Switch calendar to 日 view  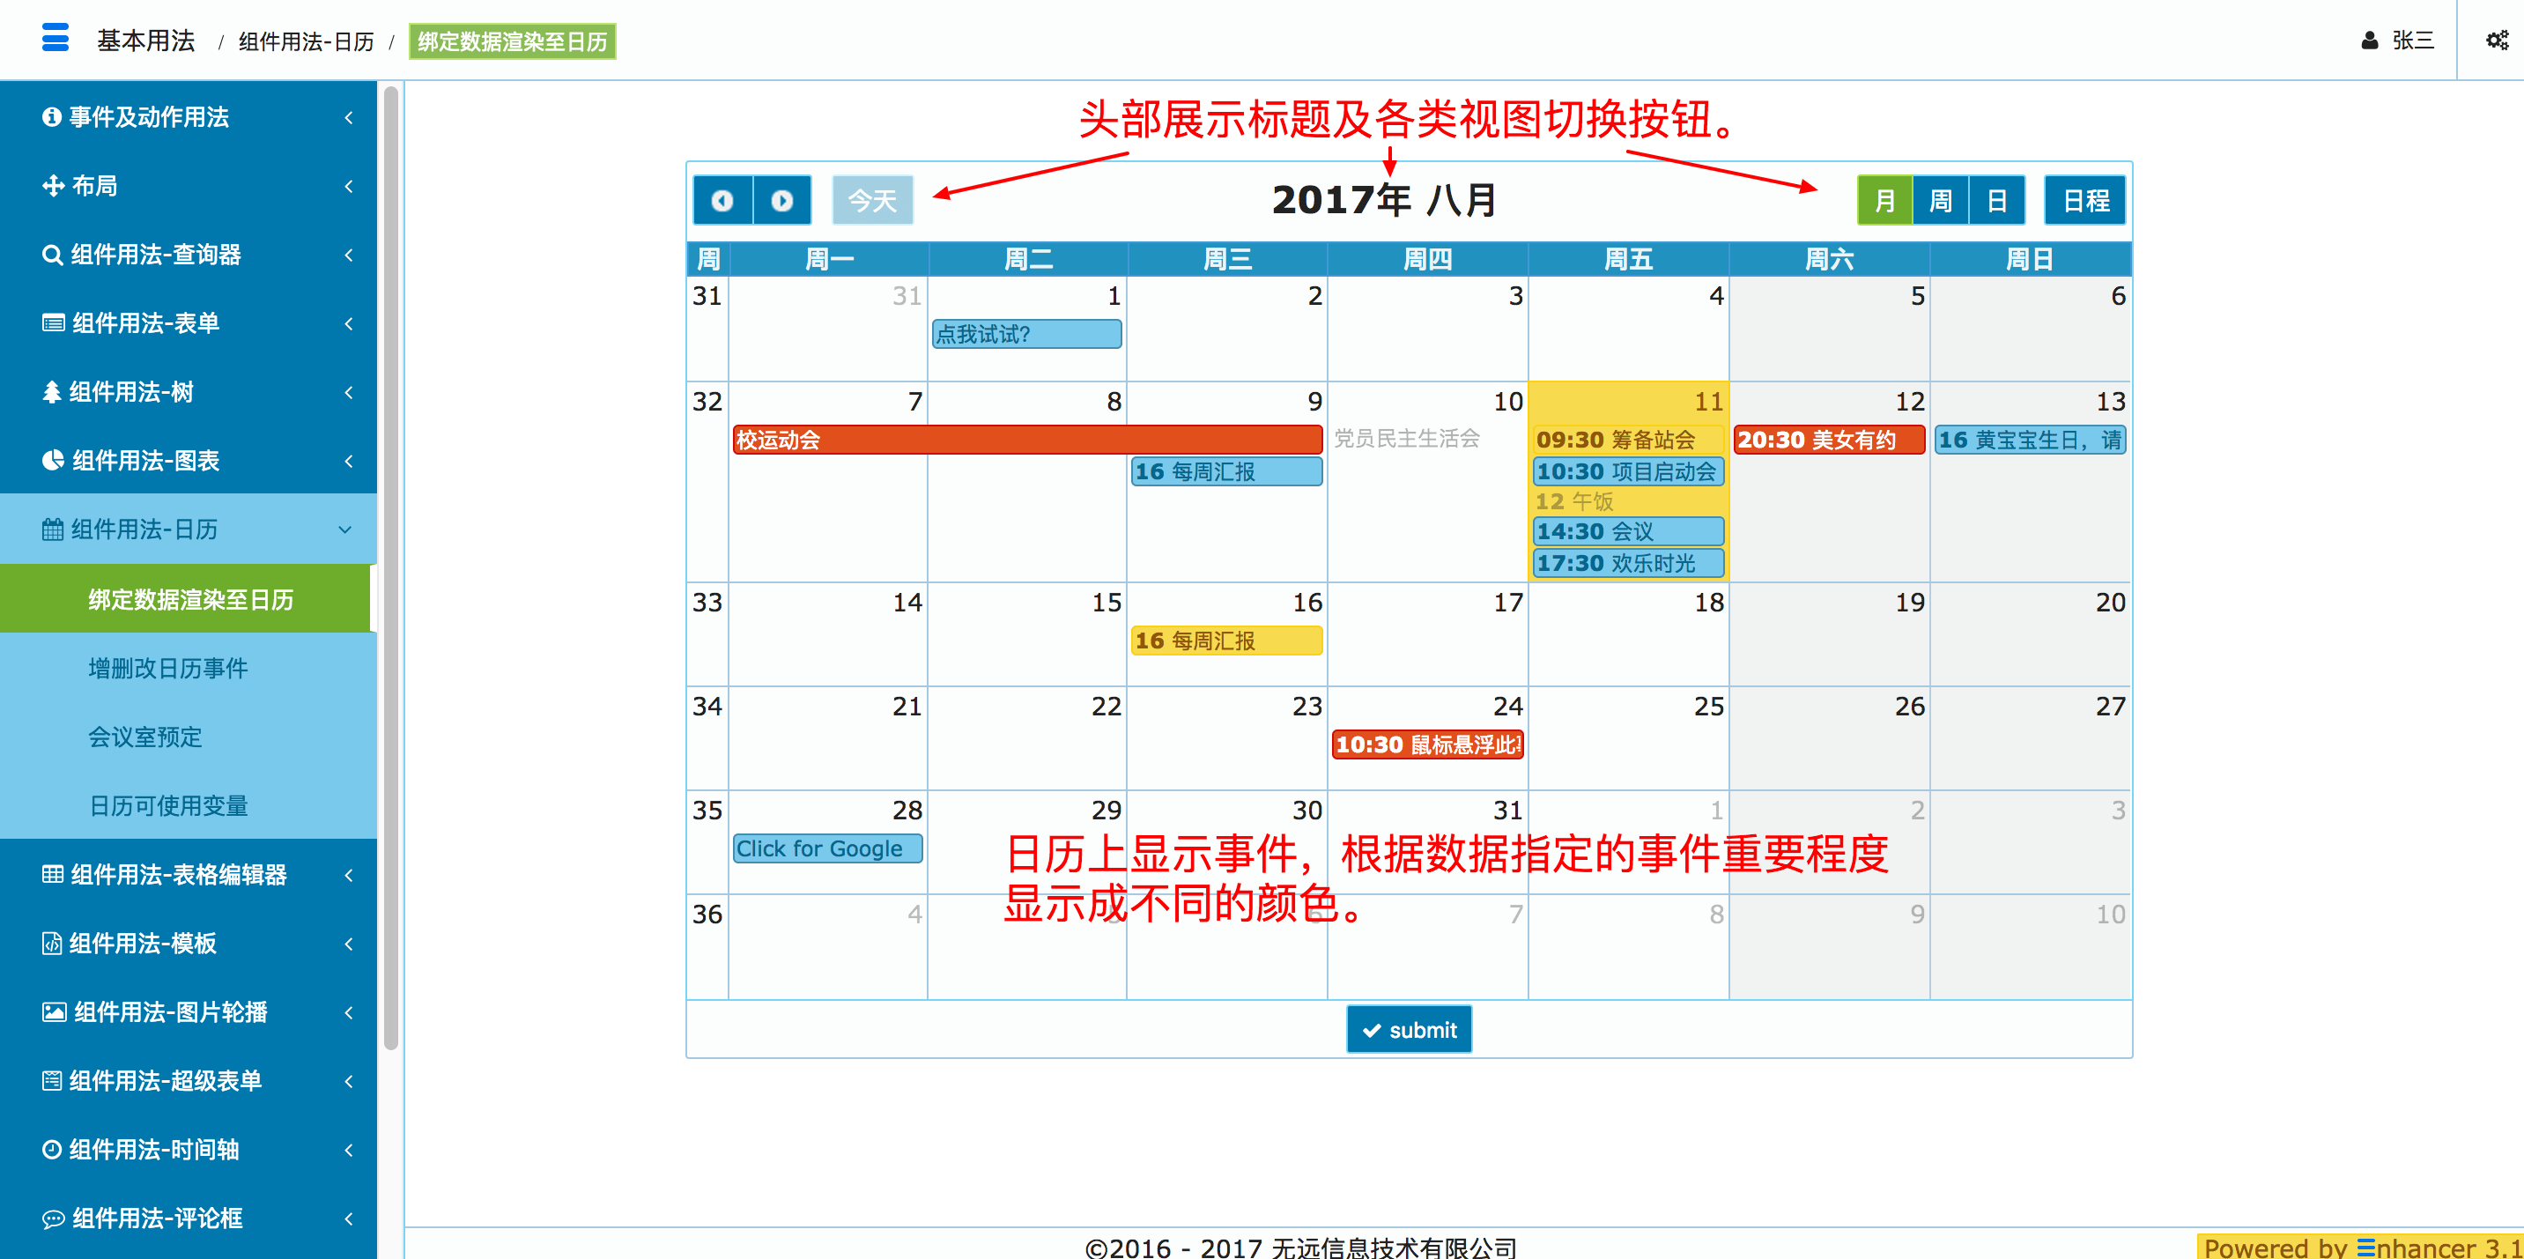(1997, 201)
